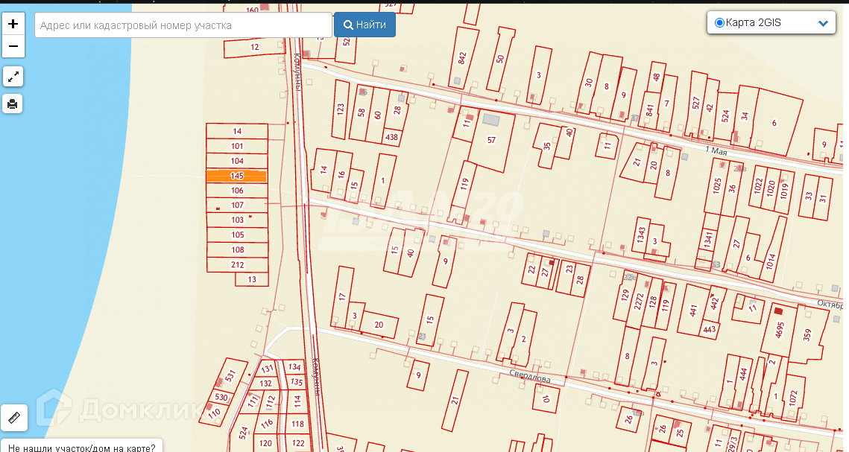The width and height of the screenshot is (849, 452).
Task: Click parcel 57 on the map
Action: coord(491,140)
